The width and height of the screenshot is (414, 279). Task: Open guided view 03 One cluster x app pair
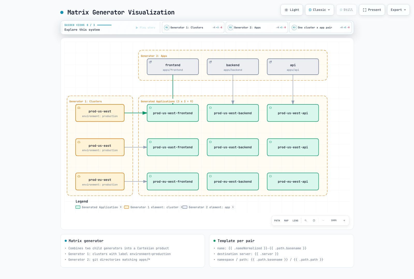[320, 27]
